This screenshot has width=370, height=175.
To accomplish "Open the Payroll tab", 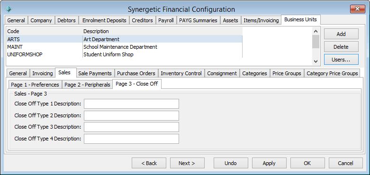I will pyautogui.click(x=166, y=20).
